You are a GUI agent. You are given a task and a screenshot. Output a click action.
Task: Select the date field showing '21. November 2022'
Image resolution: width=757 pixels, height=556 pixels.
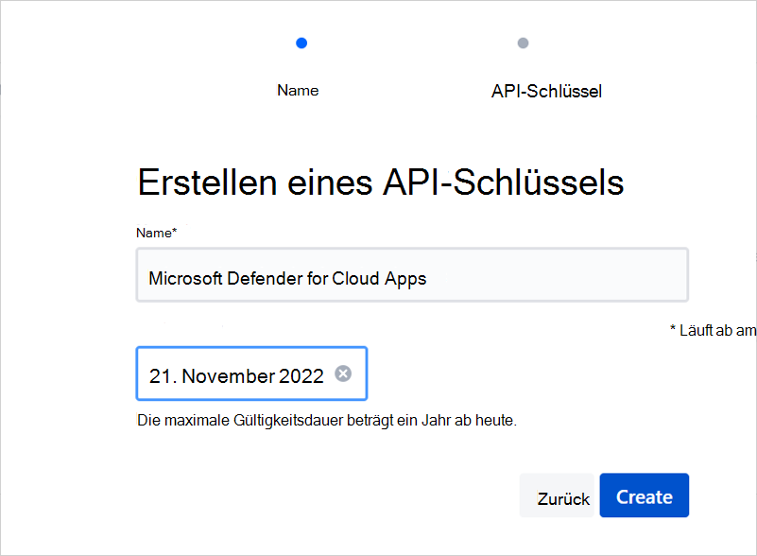236,374
